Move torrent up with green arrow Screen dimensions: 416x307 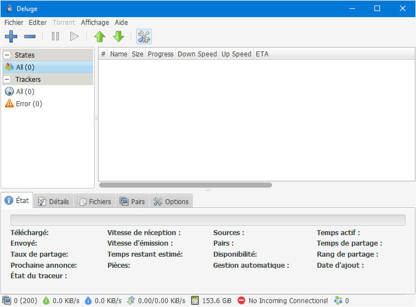coord(100,37)
